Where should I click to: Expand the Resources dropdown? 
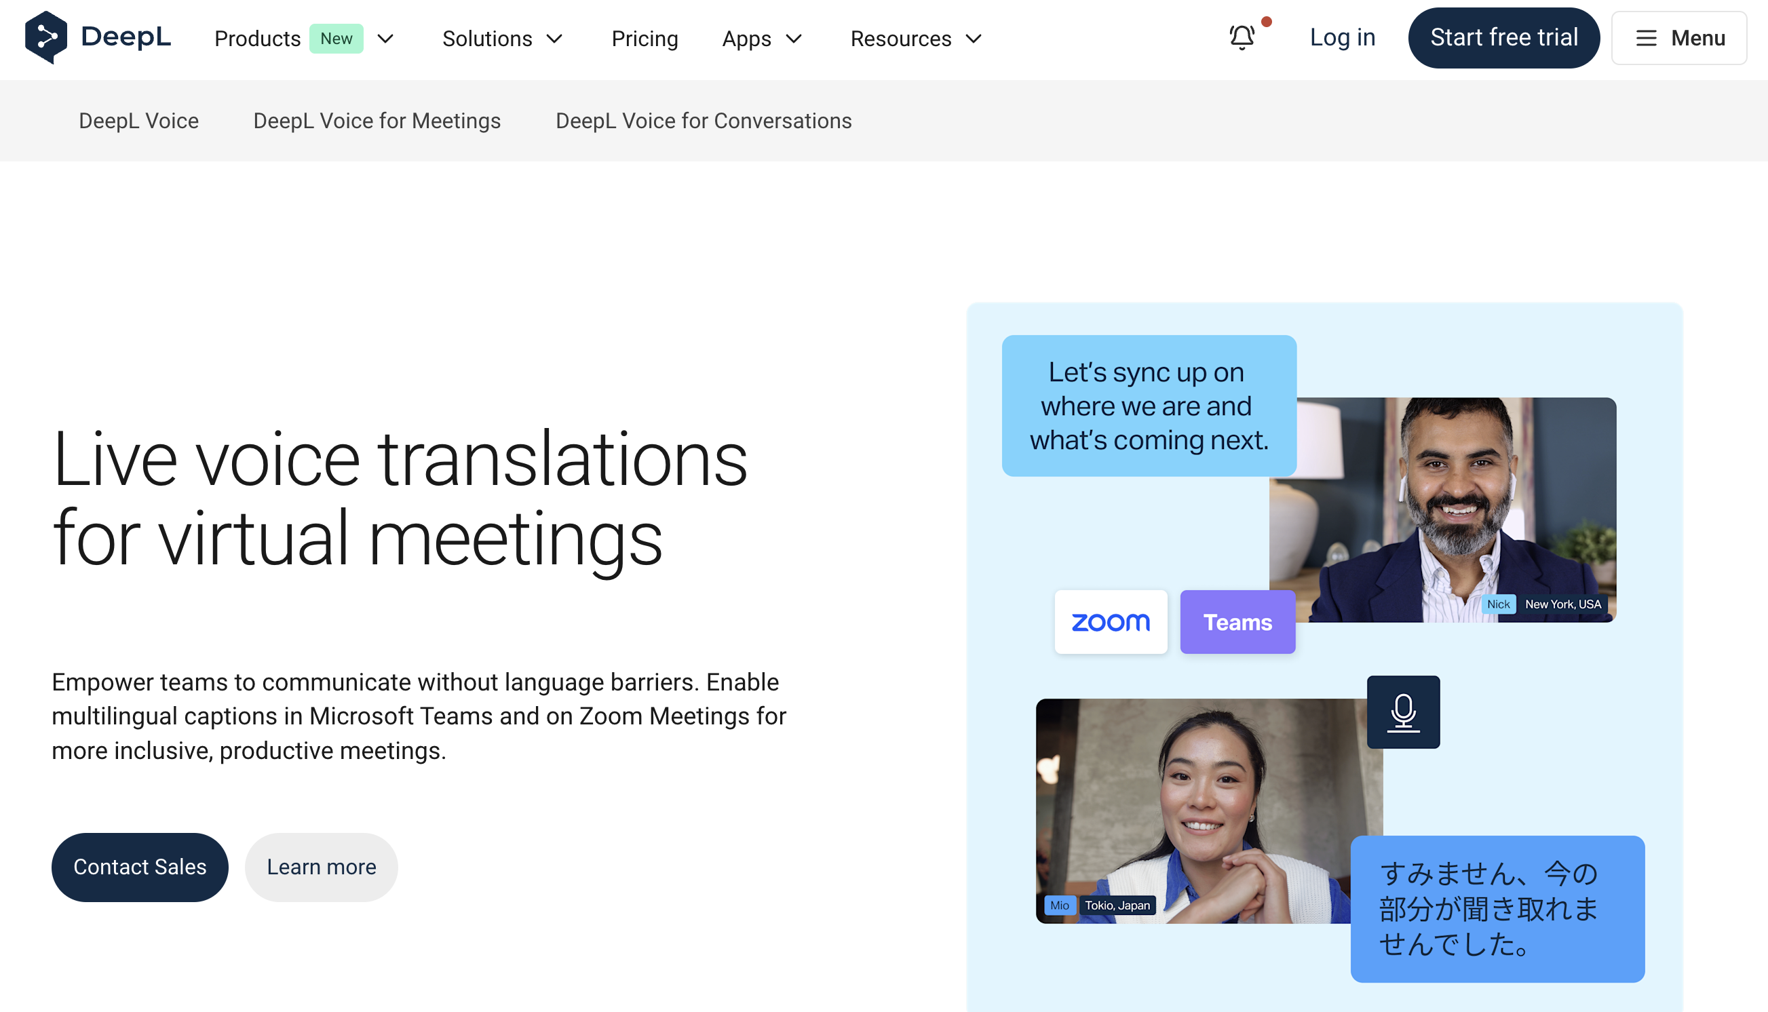coord(916,39)
